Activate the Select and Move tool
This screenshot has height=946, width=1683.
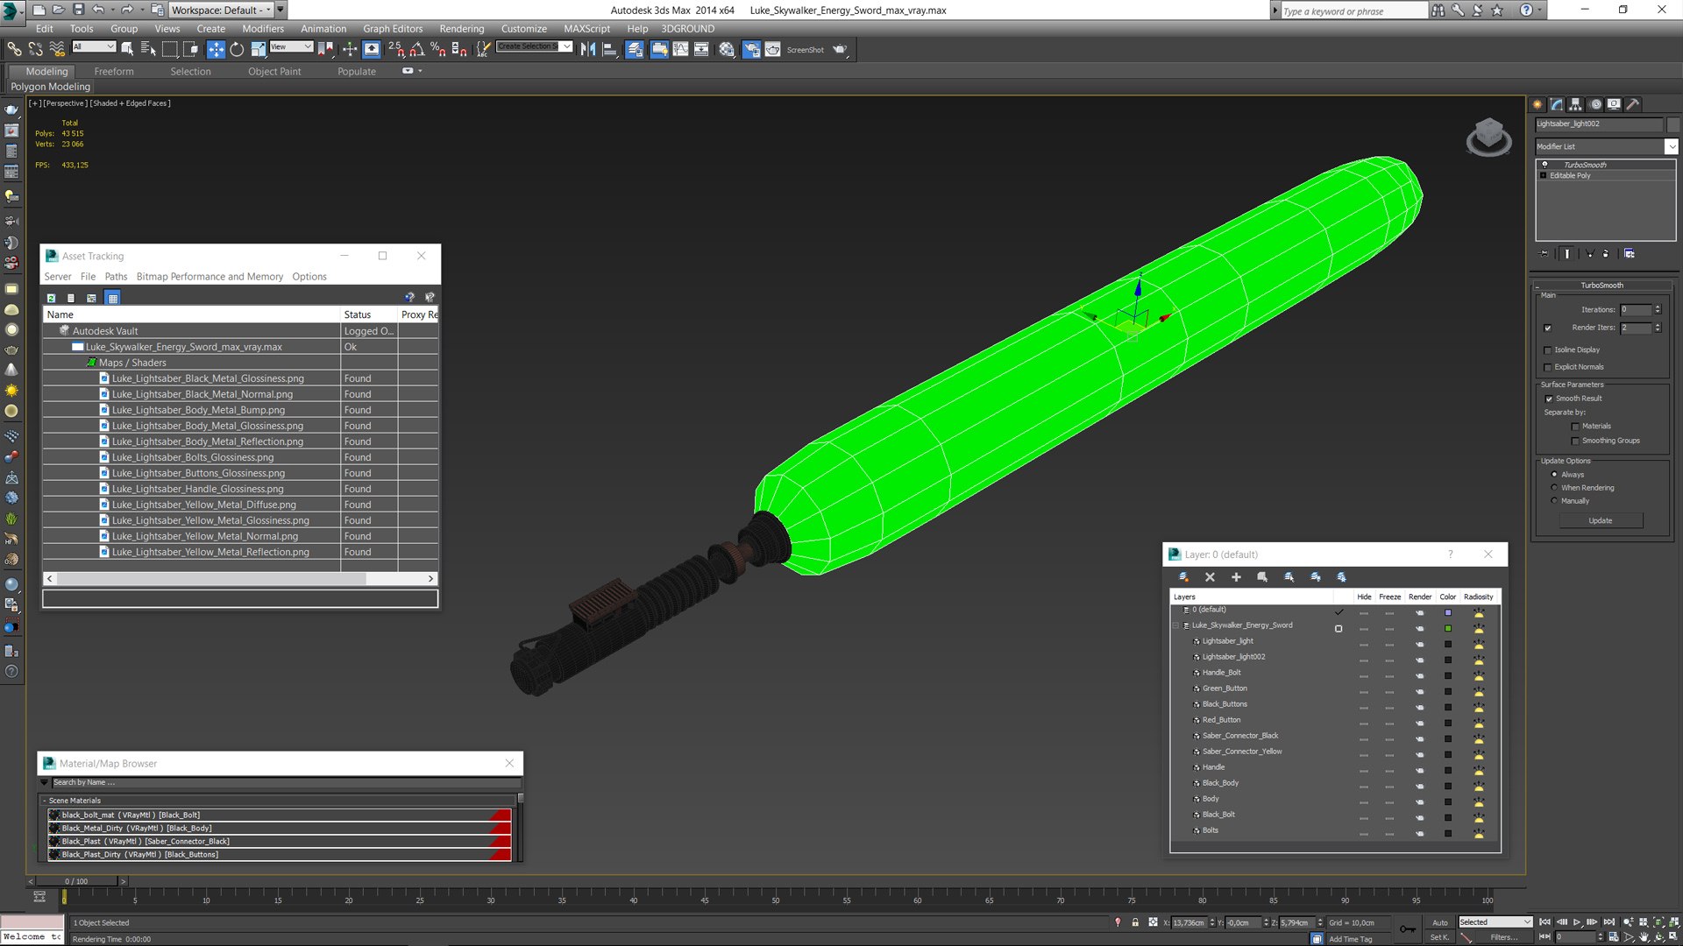[216, 49]
